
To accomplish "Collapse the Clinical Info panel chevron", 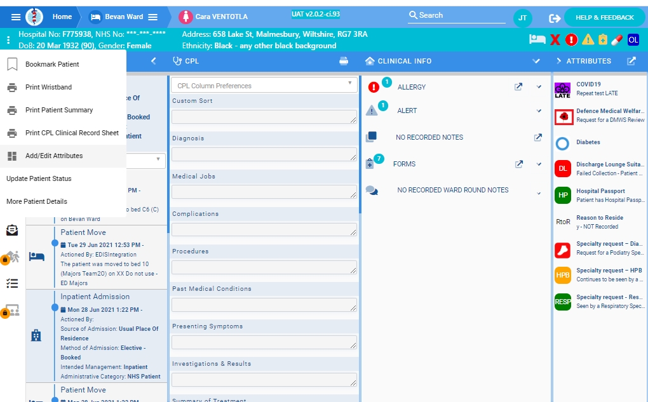I will (536, 61).
